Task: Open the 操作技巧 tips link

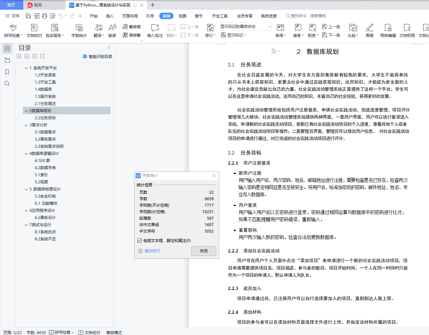Action: [149, 251]
